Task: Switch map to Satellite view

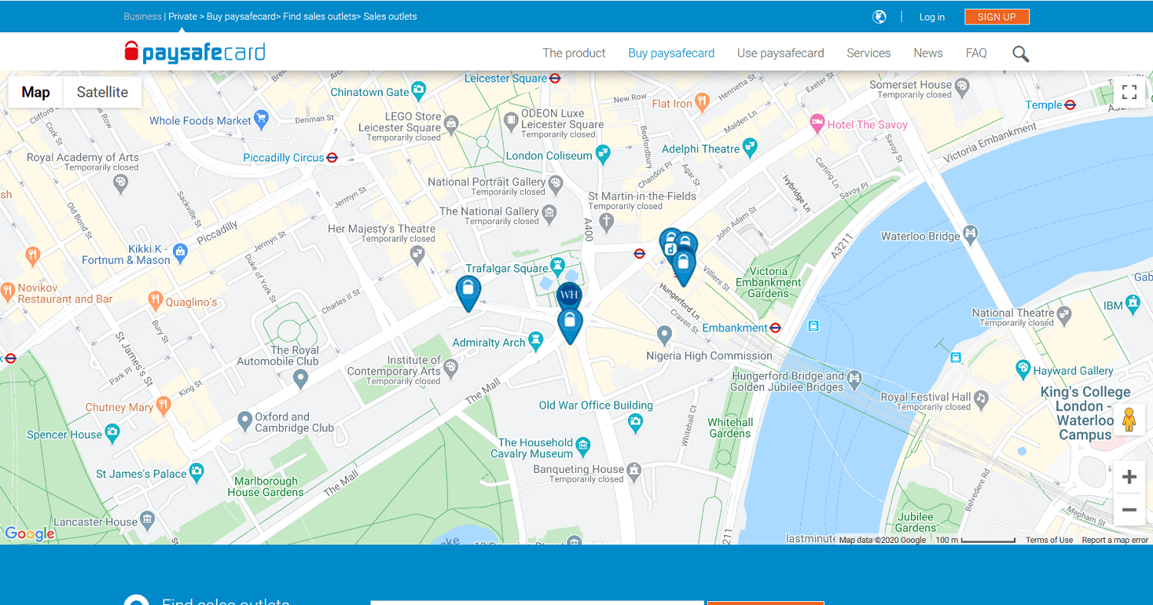Action: tap(102, 92)
